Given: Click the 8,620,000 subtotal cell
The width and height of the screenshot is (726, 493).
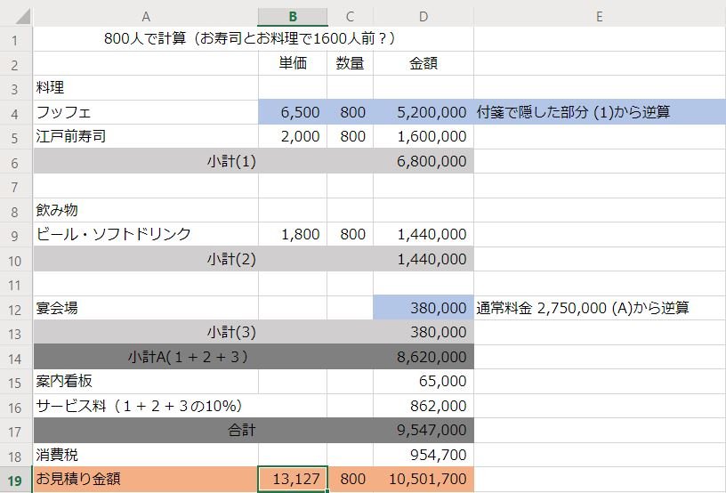Looking at the screenshot, I should (423, 357).
